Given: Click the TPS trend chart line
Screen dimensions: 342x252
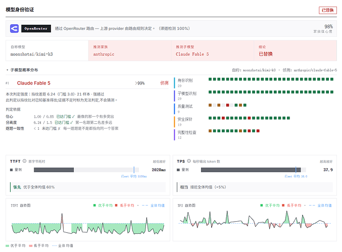Looking at the screenshot, I should tap(253, 221).
